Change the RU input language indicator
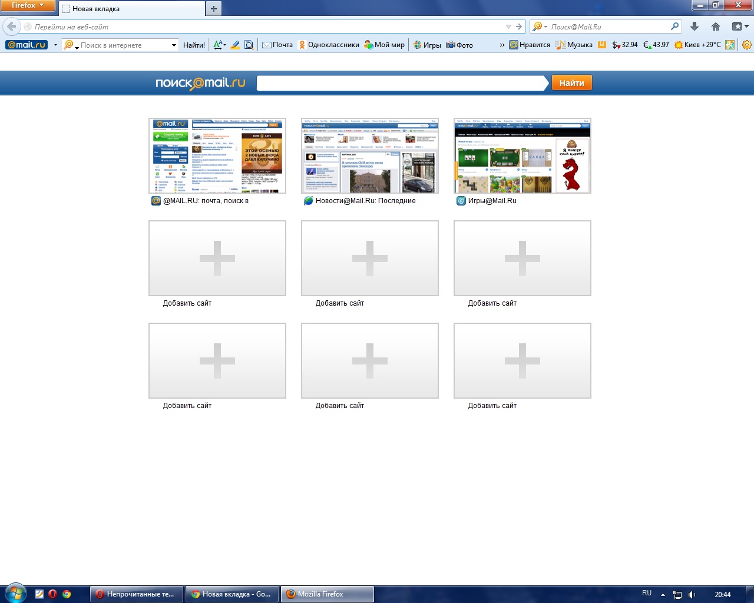Viewport: 754px width, 603px height. 647,594
